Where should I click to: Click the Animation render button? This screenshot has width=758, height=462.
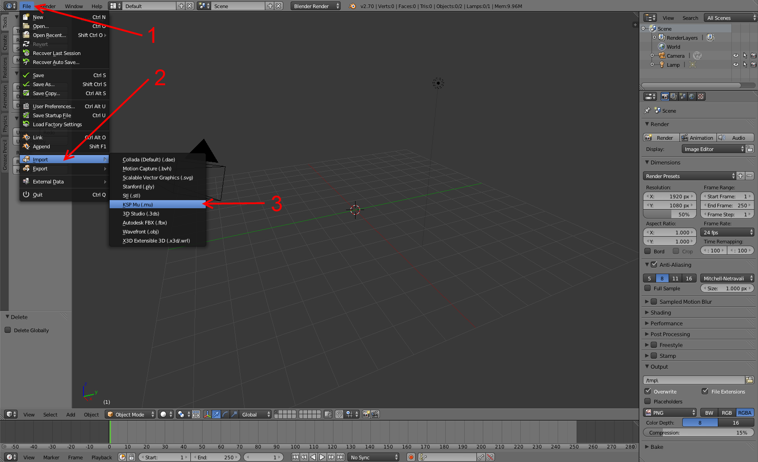click(697, 138)
